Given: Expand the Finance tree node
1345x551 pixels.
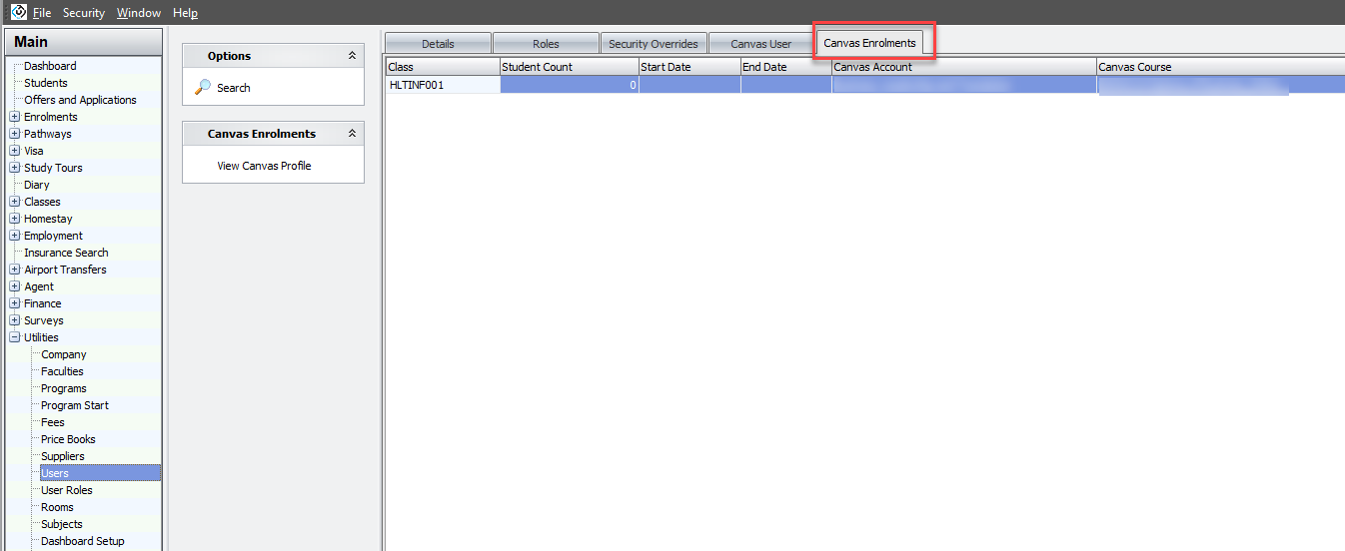Looking at the screenshot, I should pos(15,303).
